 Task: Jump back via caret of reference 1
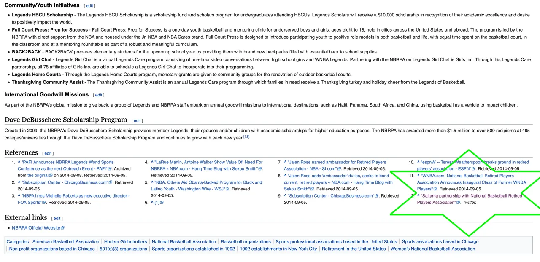(x=19, y=162)
